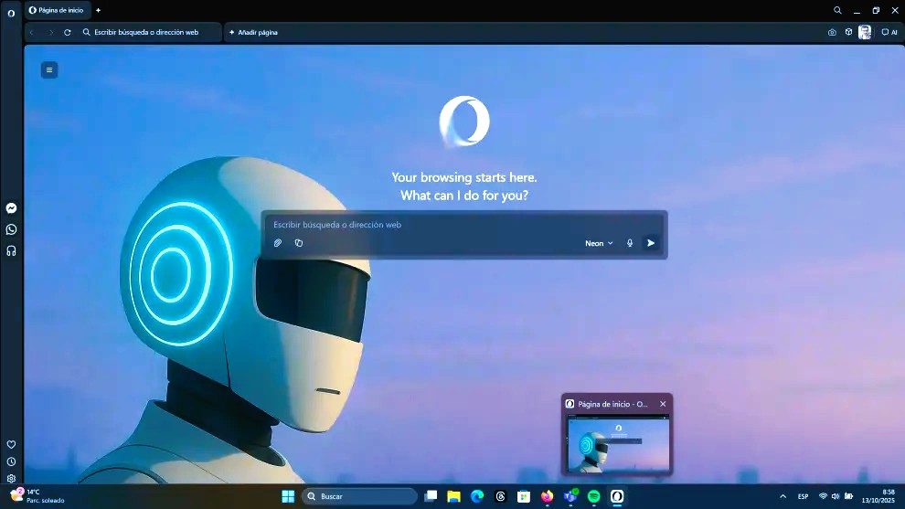This screenshot has width=905, height=509.
Task: Attach a file with the paperclip icon
Action: pos(278,243)
